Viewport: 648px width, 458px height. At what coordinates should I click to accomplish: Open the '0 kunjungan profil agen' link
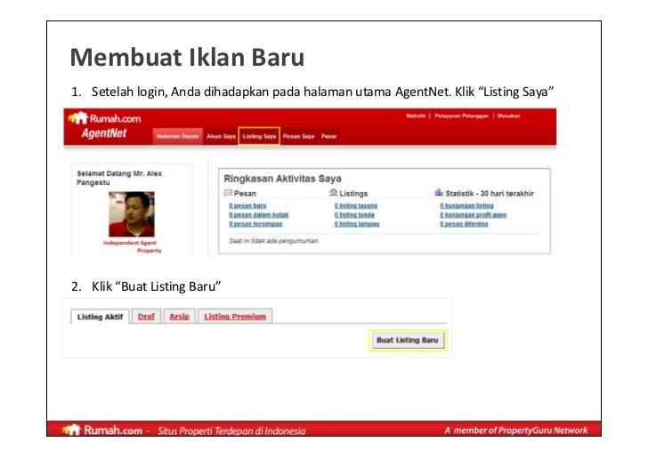[474, 214]
